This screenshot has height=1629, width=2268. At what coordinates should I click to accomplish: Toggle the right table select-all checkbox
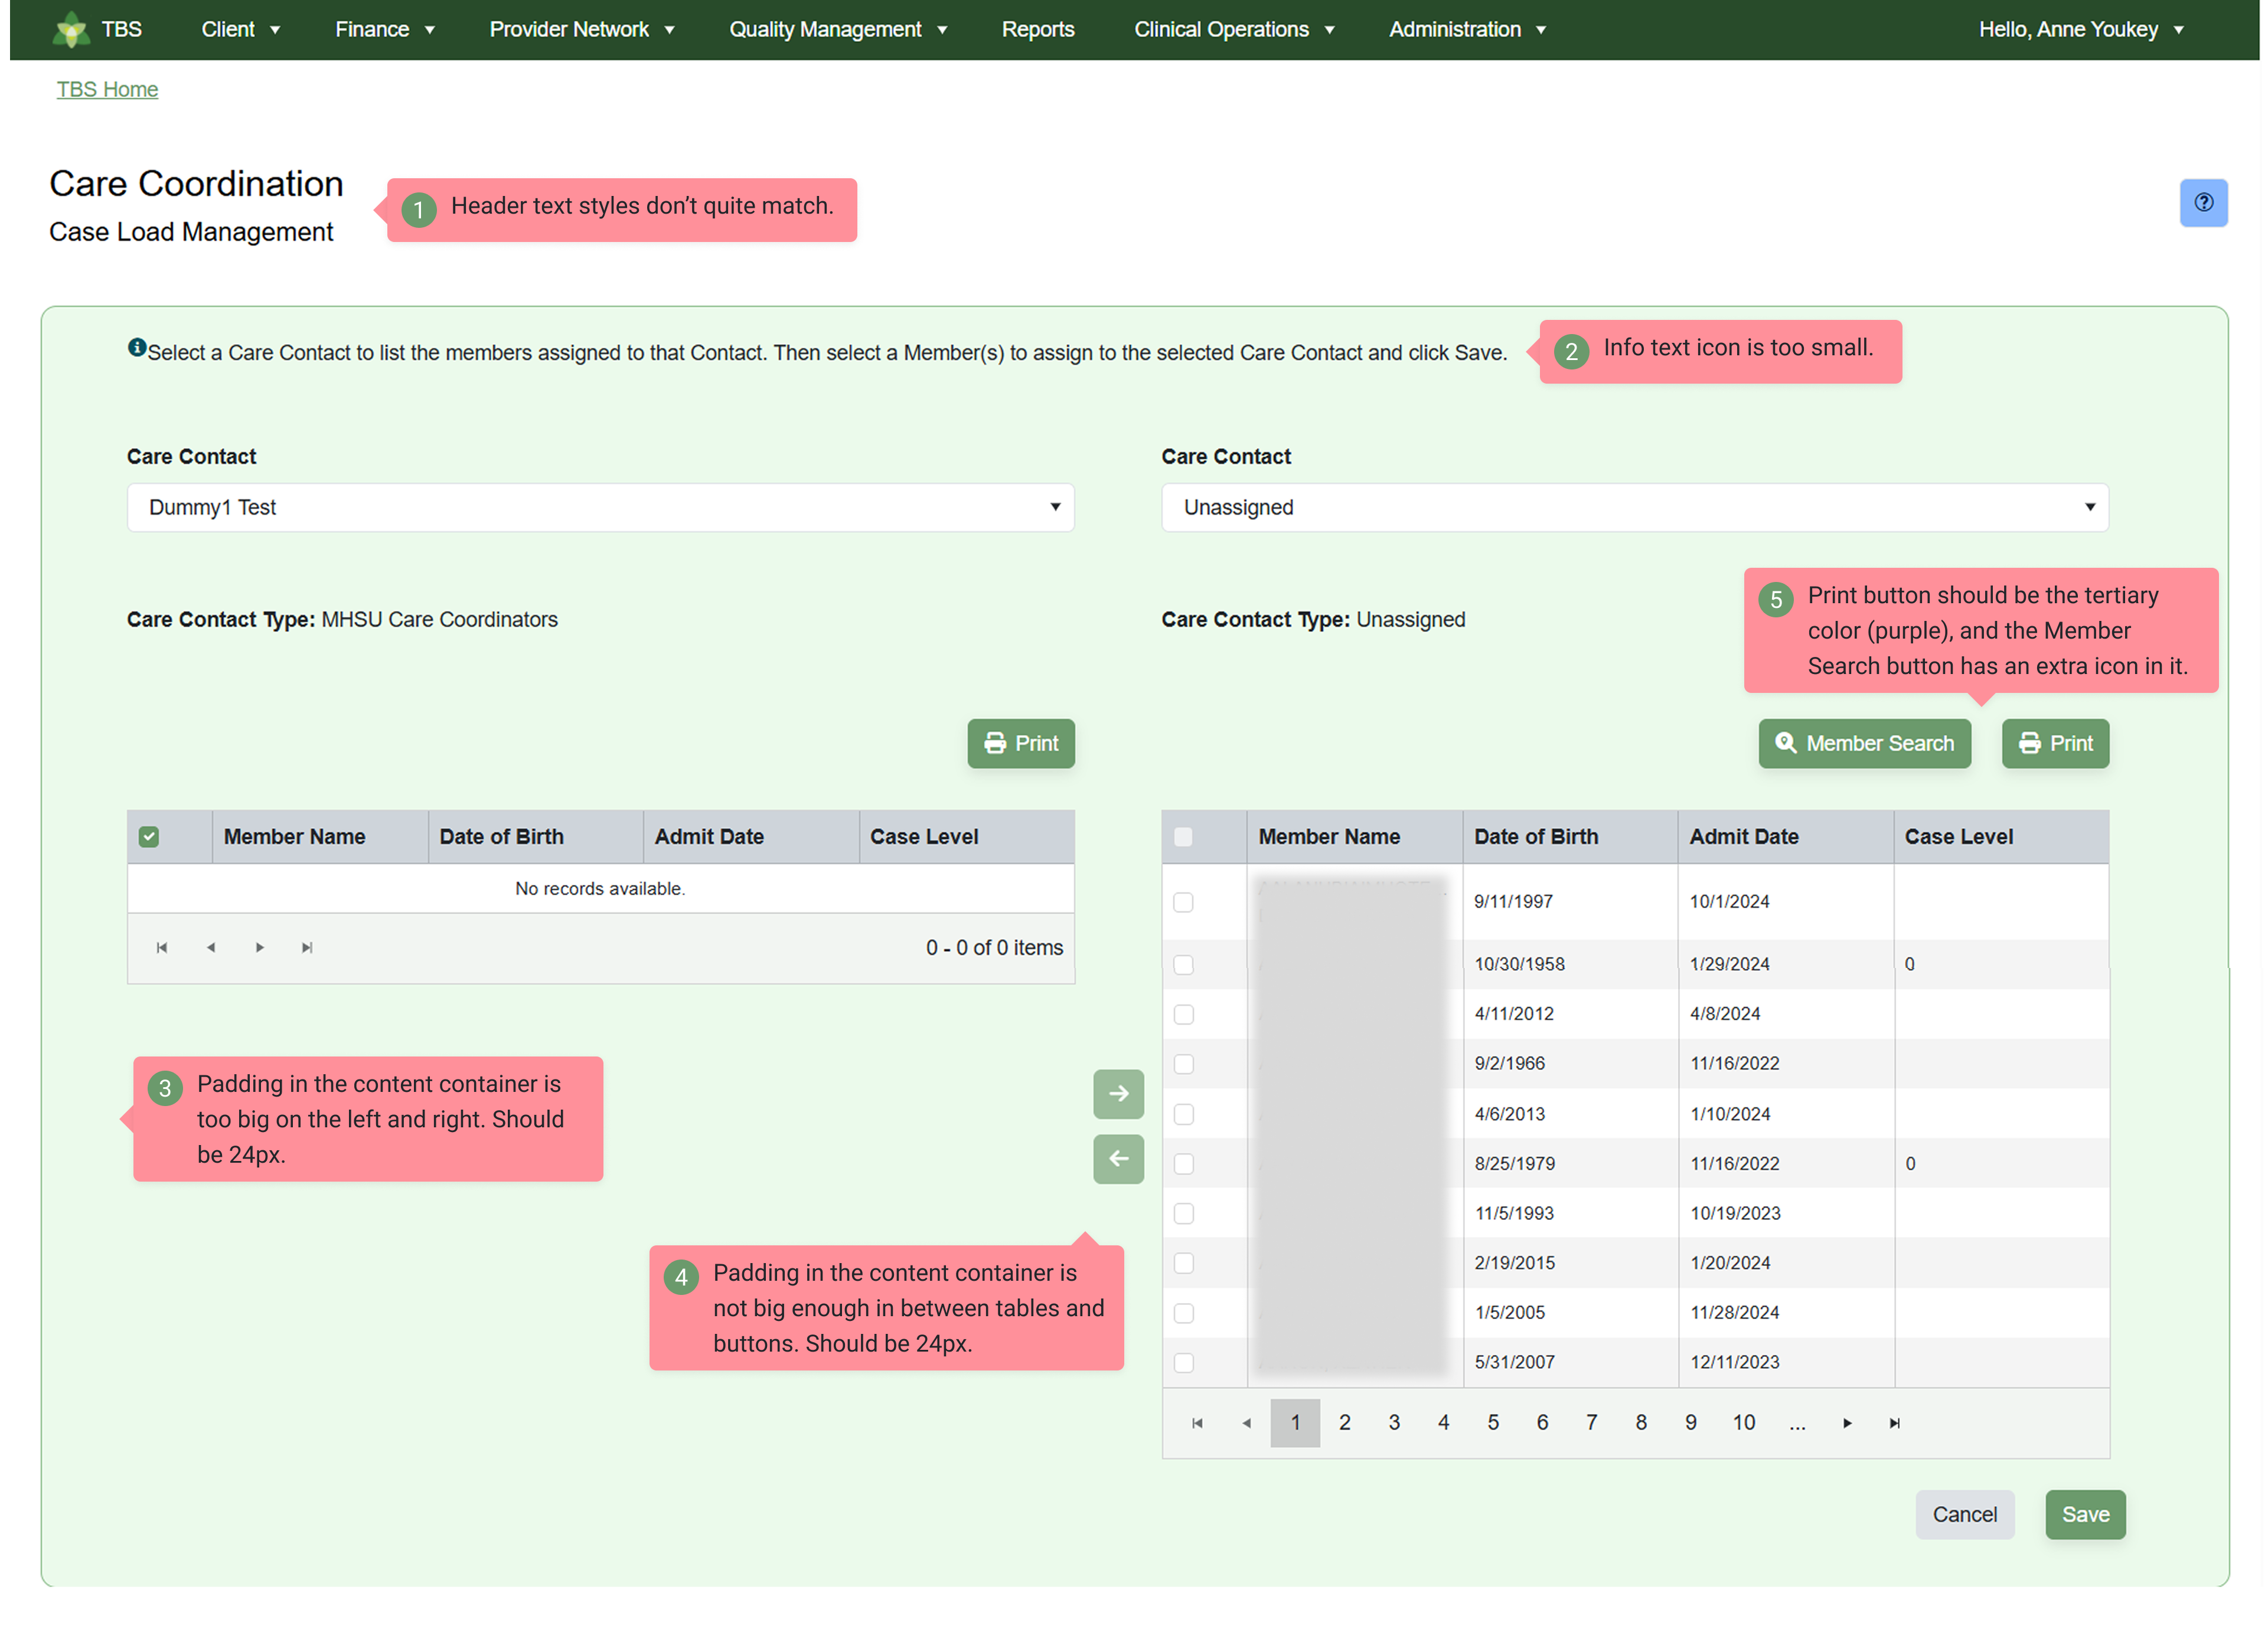pyautogui.click(x=1183, y=836)
